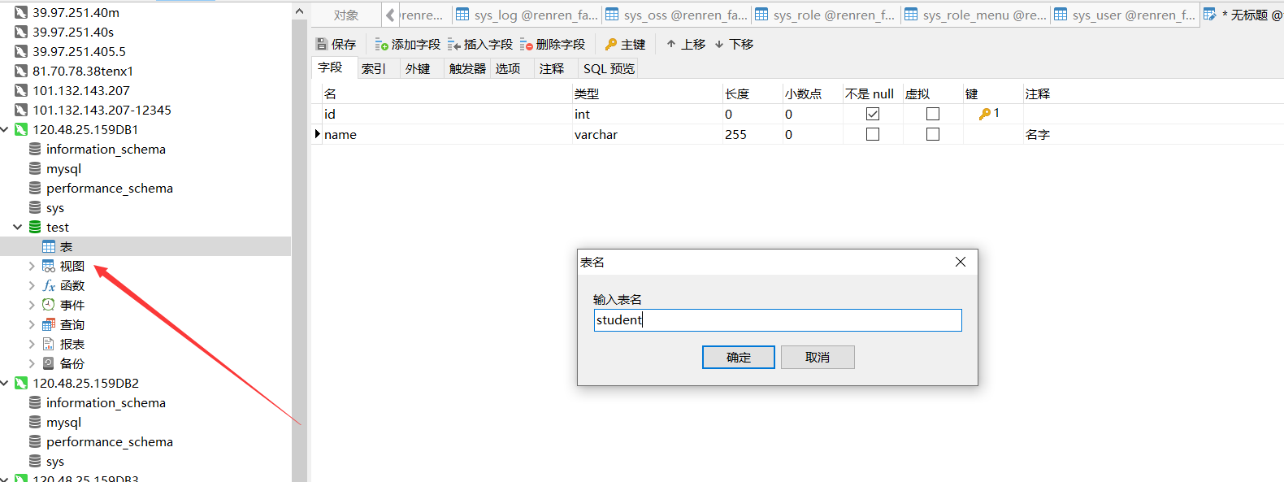Confirm table name with 确定 button

point(738,358)
